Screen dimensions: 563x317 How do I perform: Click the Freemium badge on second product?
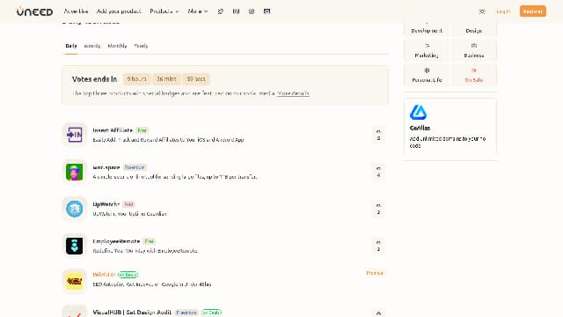tap(135, 167)
